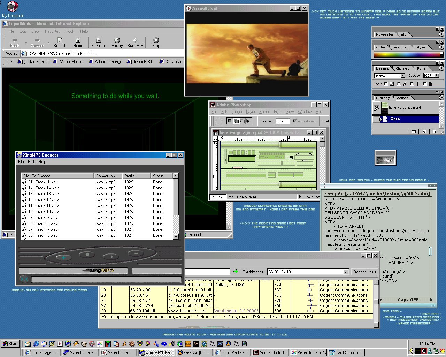Go Home in Internet Explorer toolbar

(x=78, y=42)
